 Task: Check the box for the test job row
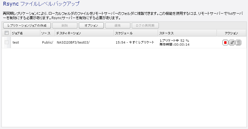click(6, 42)
